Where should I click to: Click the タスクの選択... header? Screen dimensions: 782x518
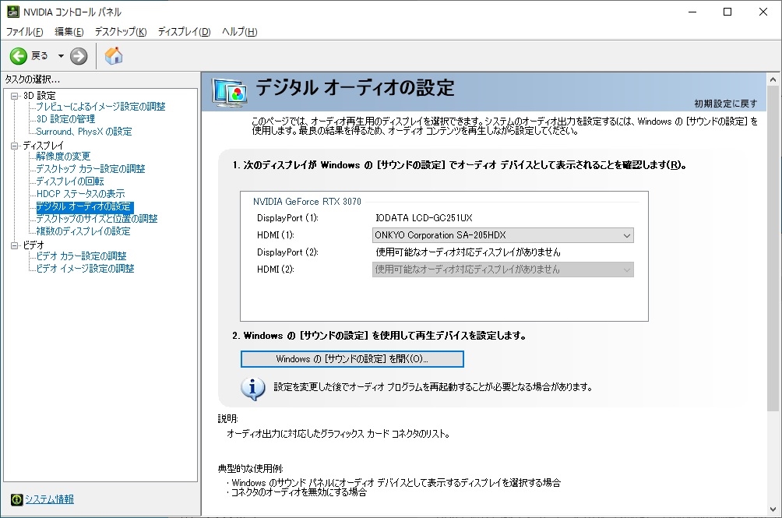coord(33,79)
